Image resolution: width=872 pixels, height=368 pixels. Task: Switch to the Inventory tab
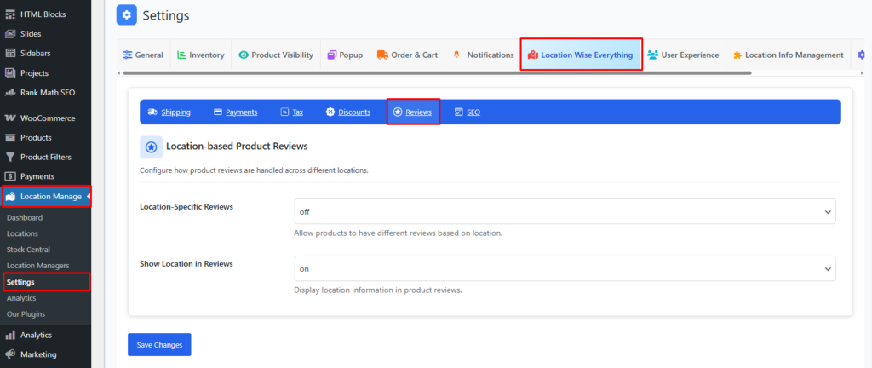point(200,55)
